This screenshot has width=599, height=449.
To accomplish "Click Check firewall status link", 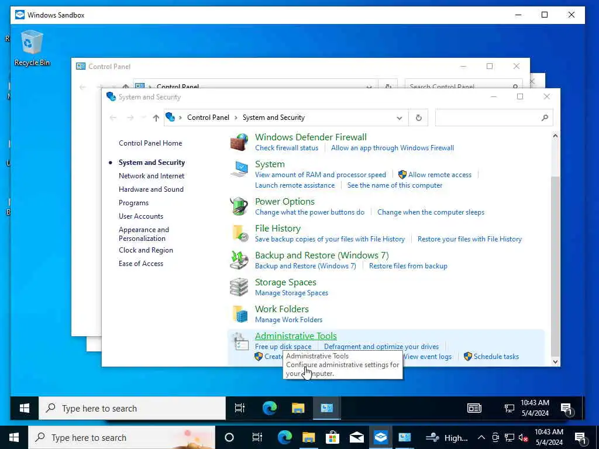I will [287, 148].
